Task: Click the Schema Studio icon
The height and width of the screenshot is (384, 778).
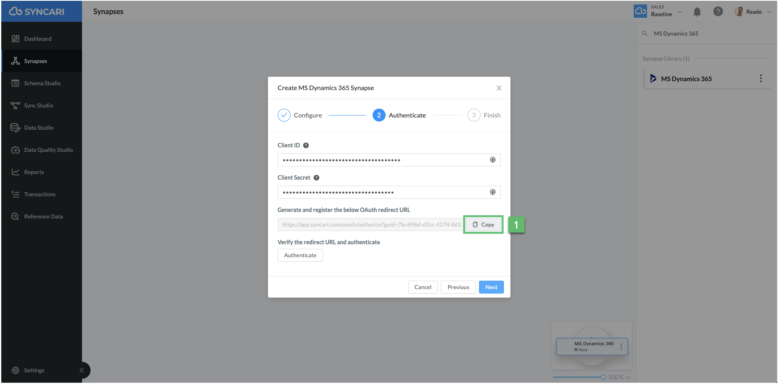Action: click(15, 83)
